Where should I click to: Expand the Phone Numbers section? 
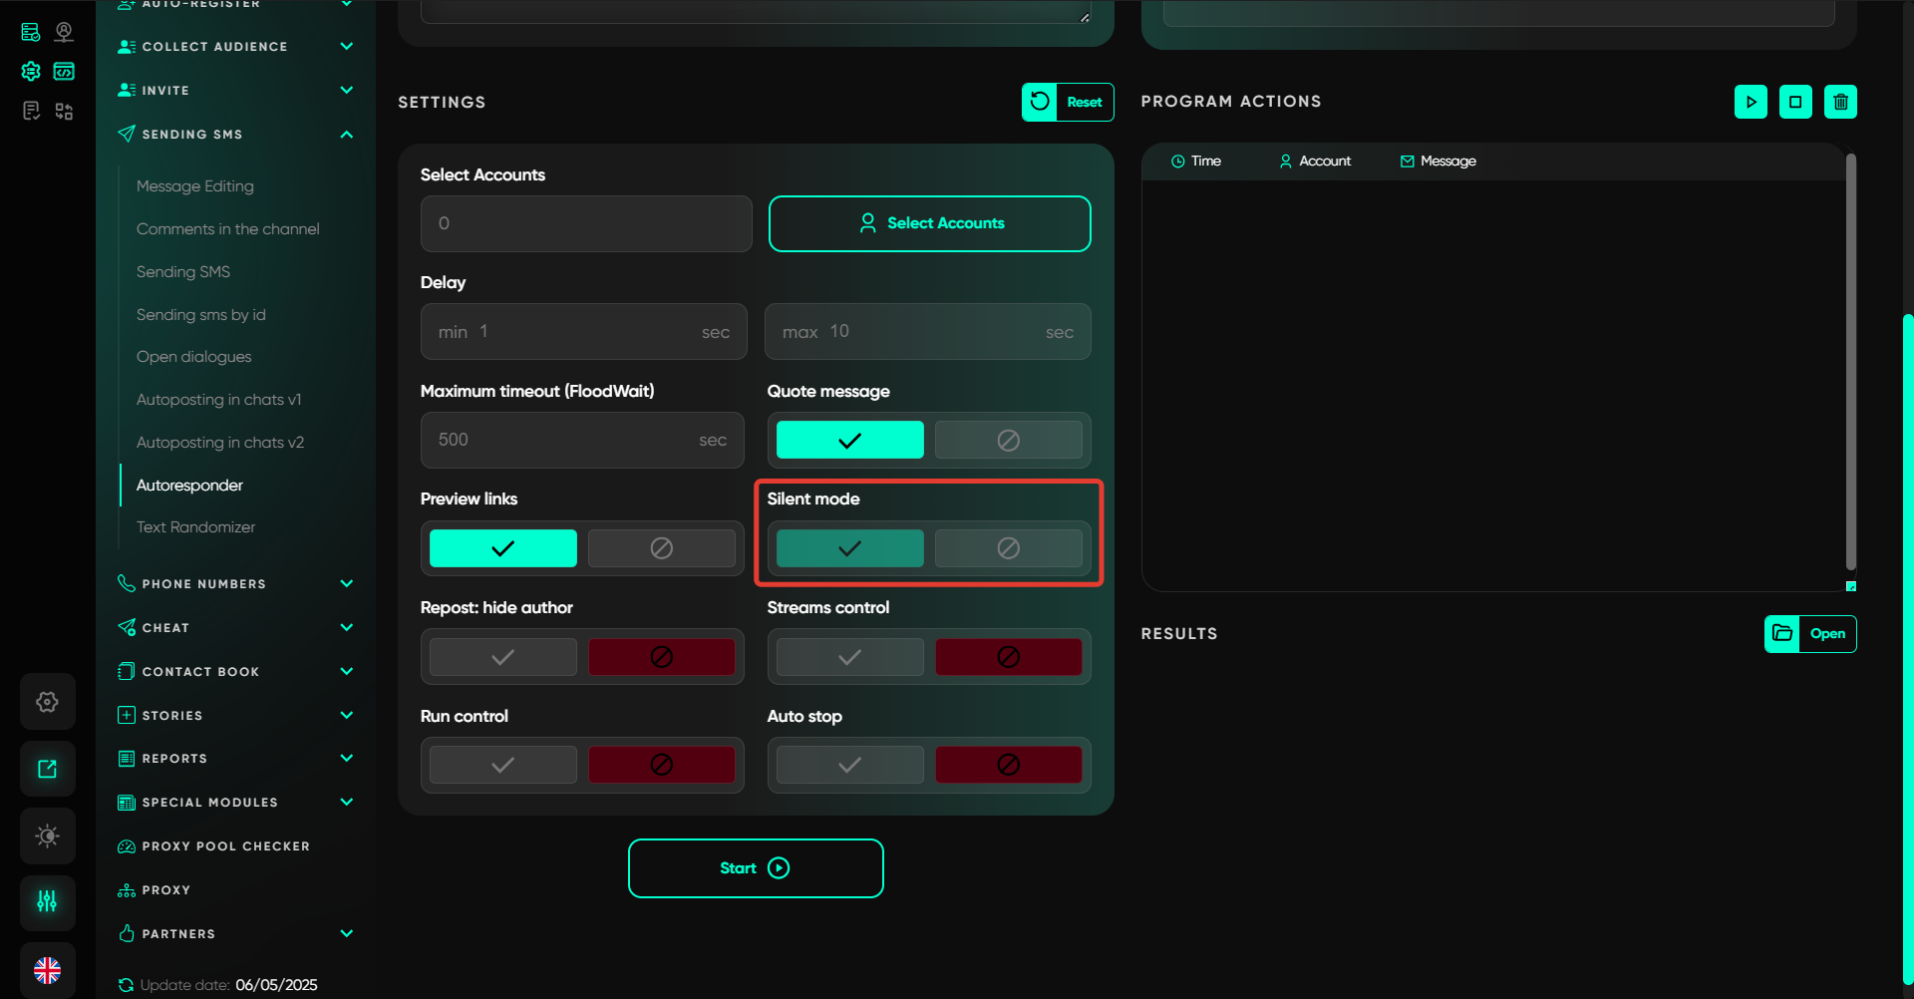click(x=346, y=583)
